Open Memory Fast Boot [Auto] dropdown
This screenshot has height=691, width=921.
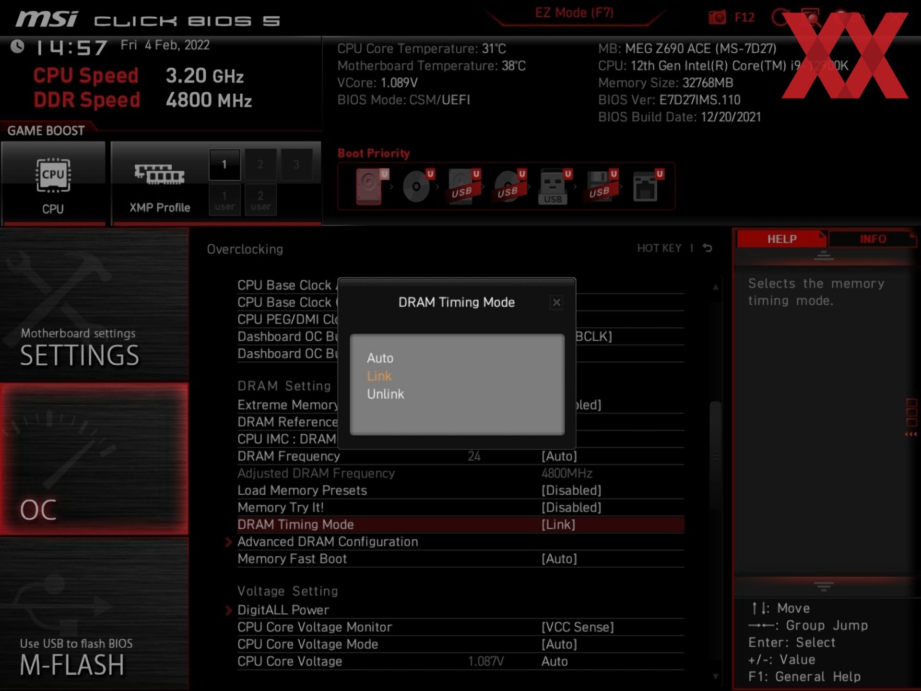coord(559,559)
